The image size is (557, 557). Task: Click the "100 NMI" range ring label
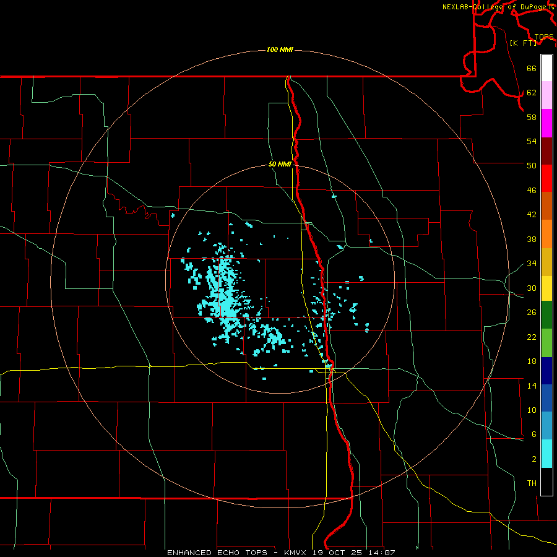pyautogui.click(x=280, y=50)
